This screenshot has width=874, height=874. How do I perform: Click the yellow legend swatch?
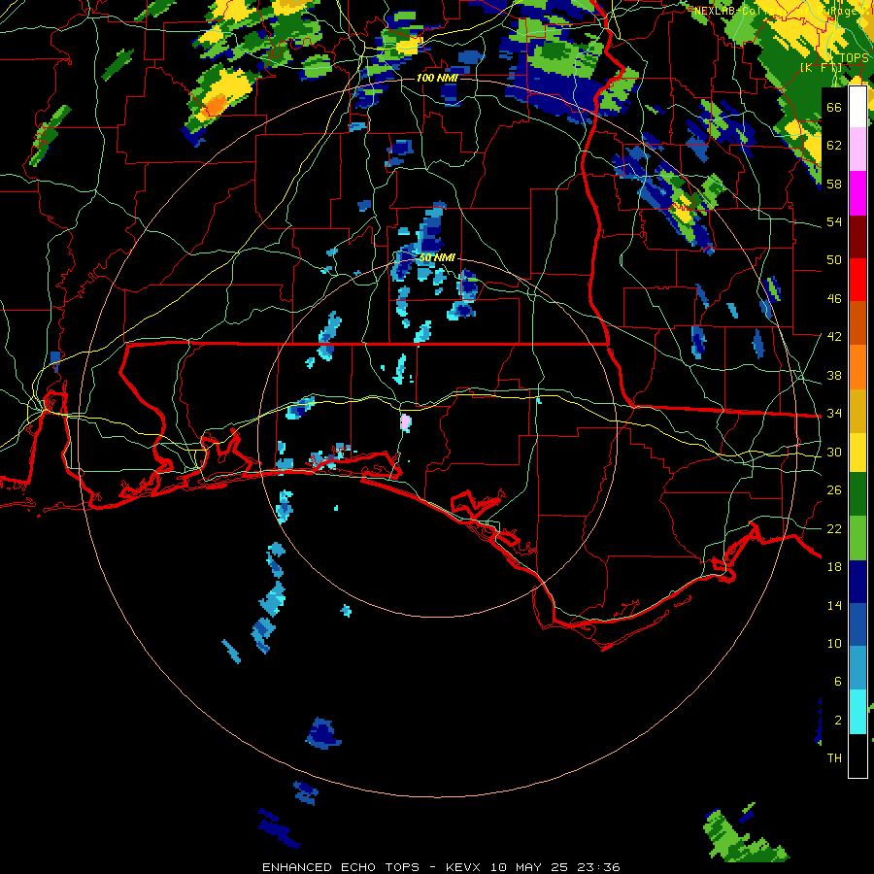[x=857, y=452]
